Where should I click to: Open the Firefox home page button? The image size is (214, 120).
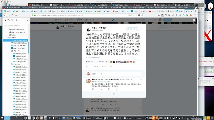(16, 15)
